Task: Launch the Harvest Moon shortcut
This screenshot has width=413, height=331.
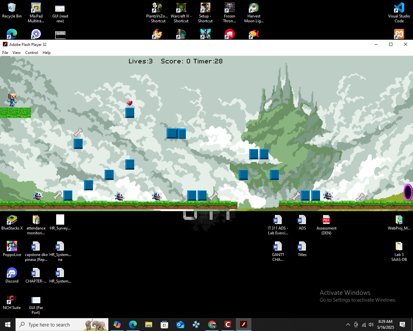Action: 254,12
